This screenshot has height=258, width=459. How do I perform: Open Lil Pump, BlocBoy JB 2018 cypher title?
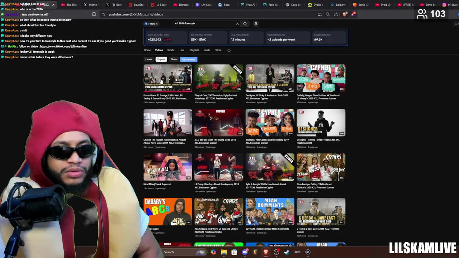pyautogui.click(x=217, y=186)
